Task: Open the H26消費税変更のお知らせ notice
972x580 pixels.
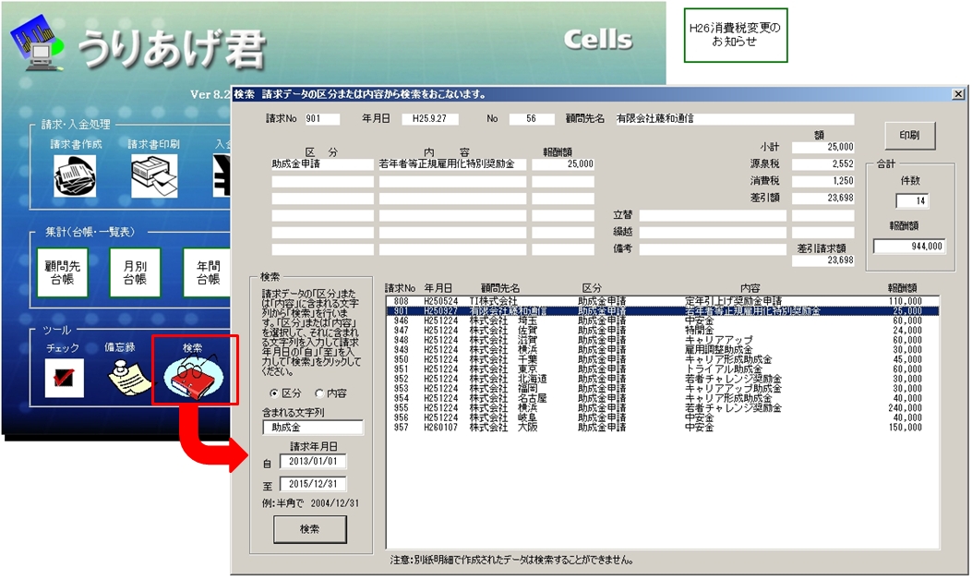Action: [x=735, y=35]
